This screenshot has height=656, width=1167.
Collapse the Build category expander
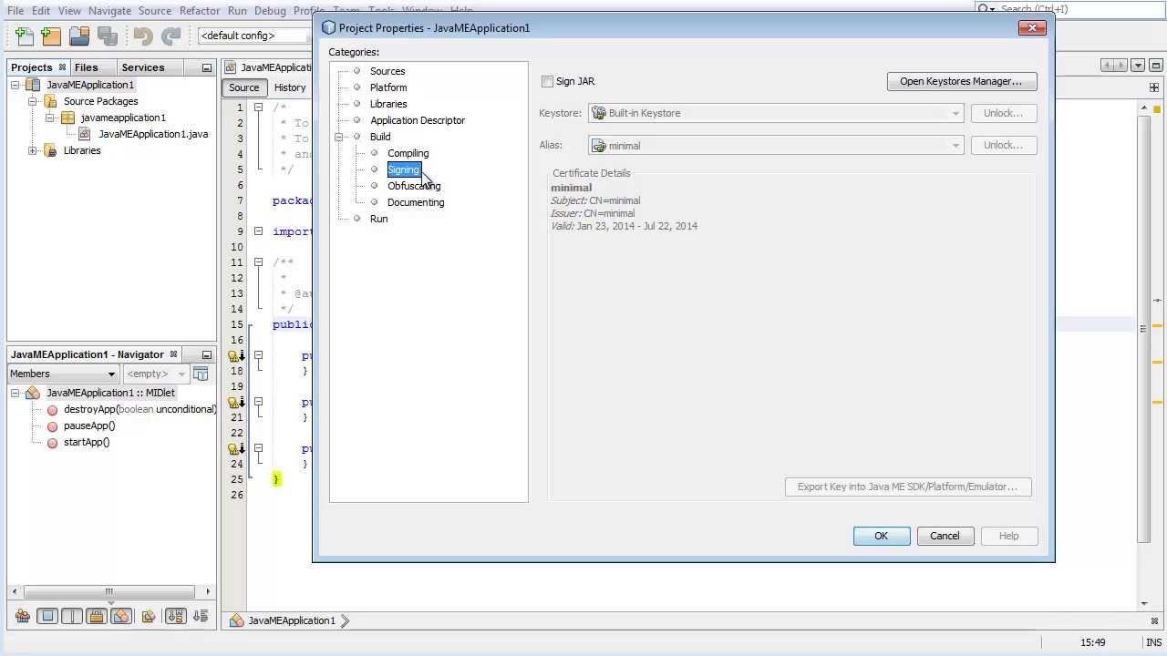(339, 137)
